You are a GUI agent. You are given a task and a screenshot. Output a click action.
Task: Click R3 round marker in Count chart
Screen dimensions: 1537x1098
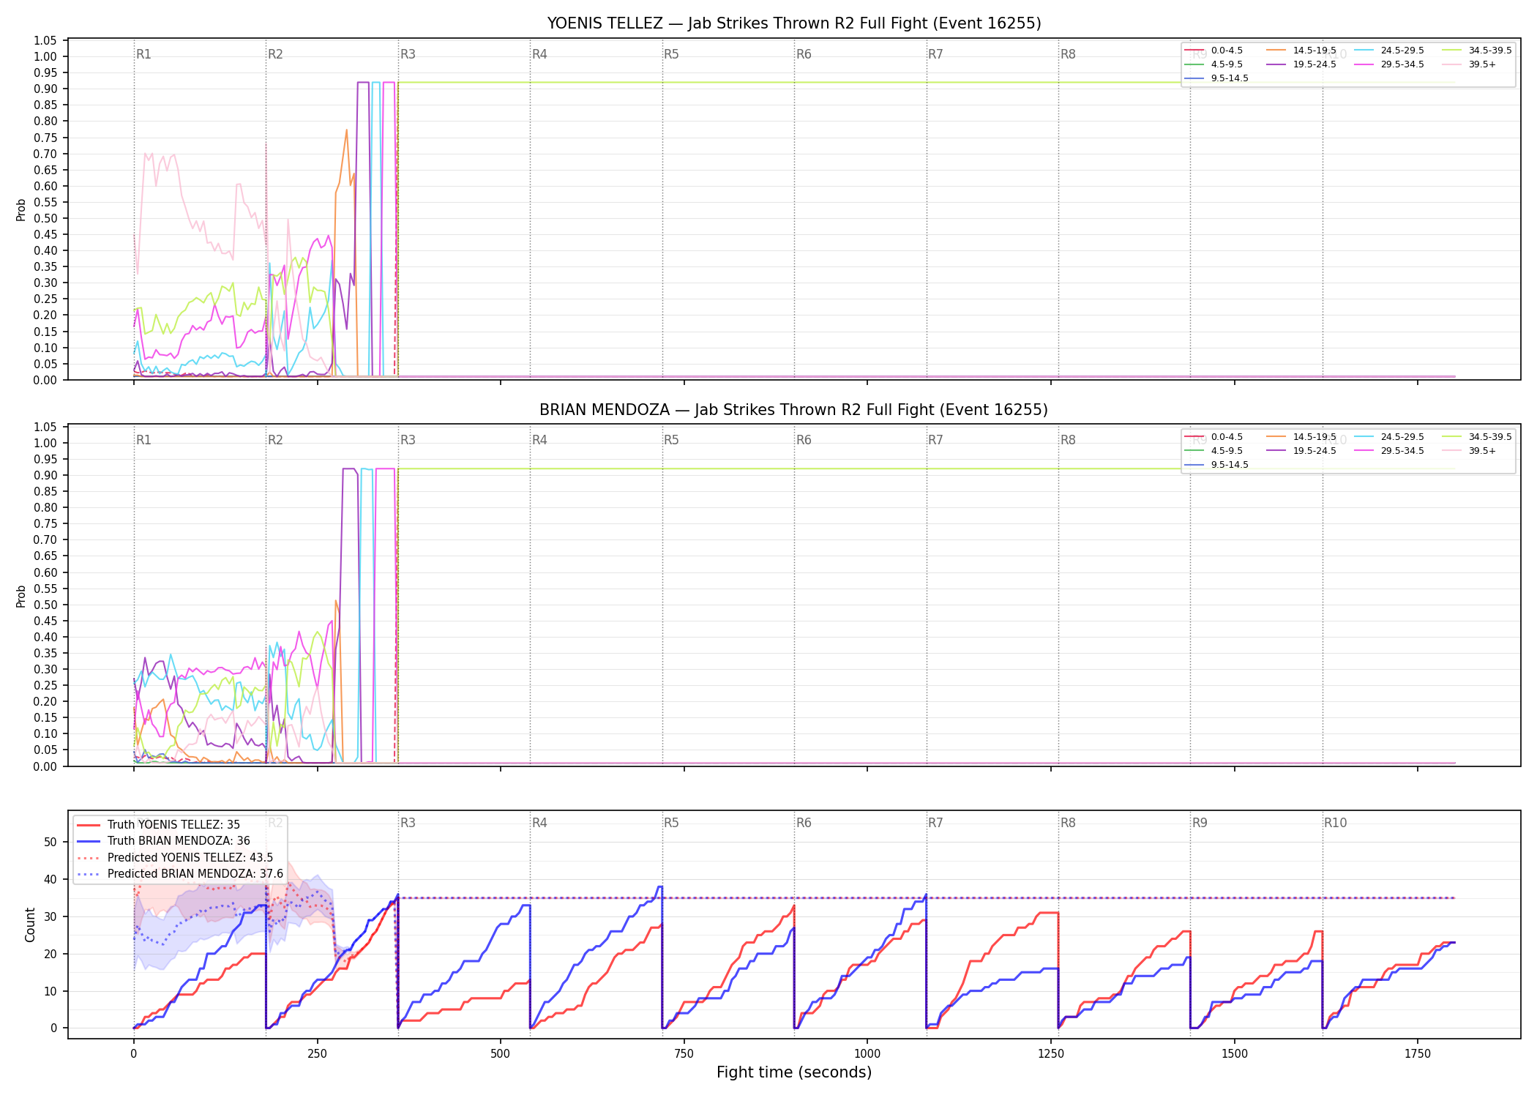pos(408,823)
